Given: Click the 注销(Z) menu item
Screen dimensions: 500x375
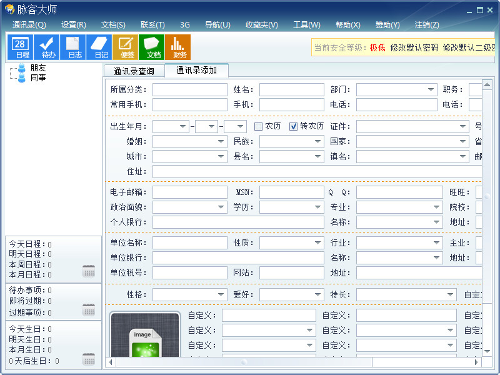Looking at the screenshot, I should pos(427,25).
